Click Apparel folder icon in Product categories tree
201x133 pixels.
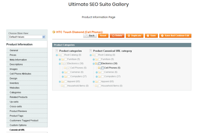point(62,82)
